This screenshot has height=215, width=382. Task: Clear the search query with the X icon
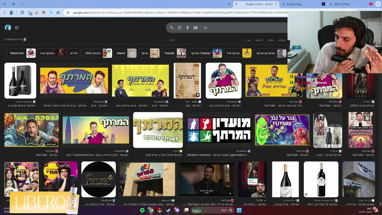click(205, 27)
